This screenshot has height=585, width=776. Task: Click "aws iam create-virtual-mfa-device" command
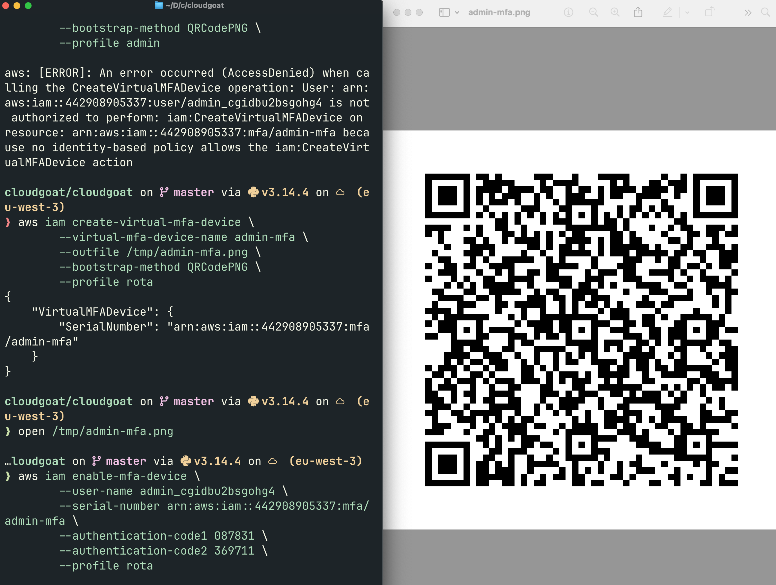tap(129, 222)
